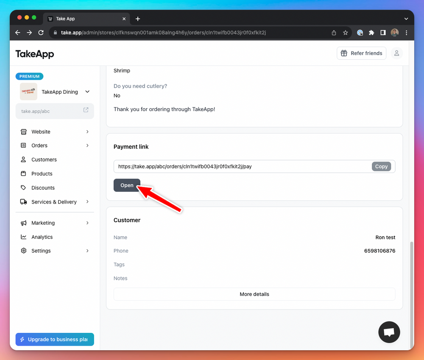Open the Website menu item

55,132
